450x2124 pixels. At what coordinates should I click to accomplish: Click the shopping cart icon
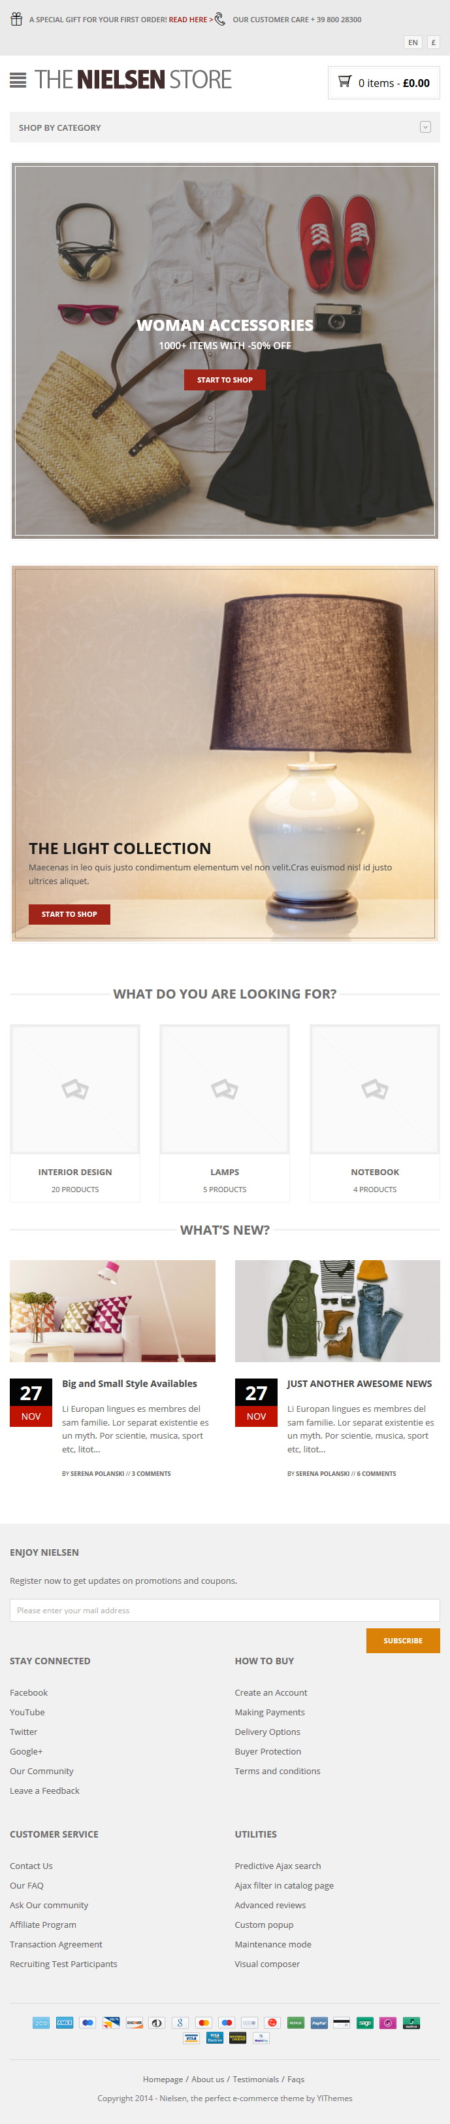344,82
